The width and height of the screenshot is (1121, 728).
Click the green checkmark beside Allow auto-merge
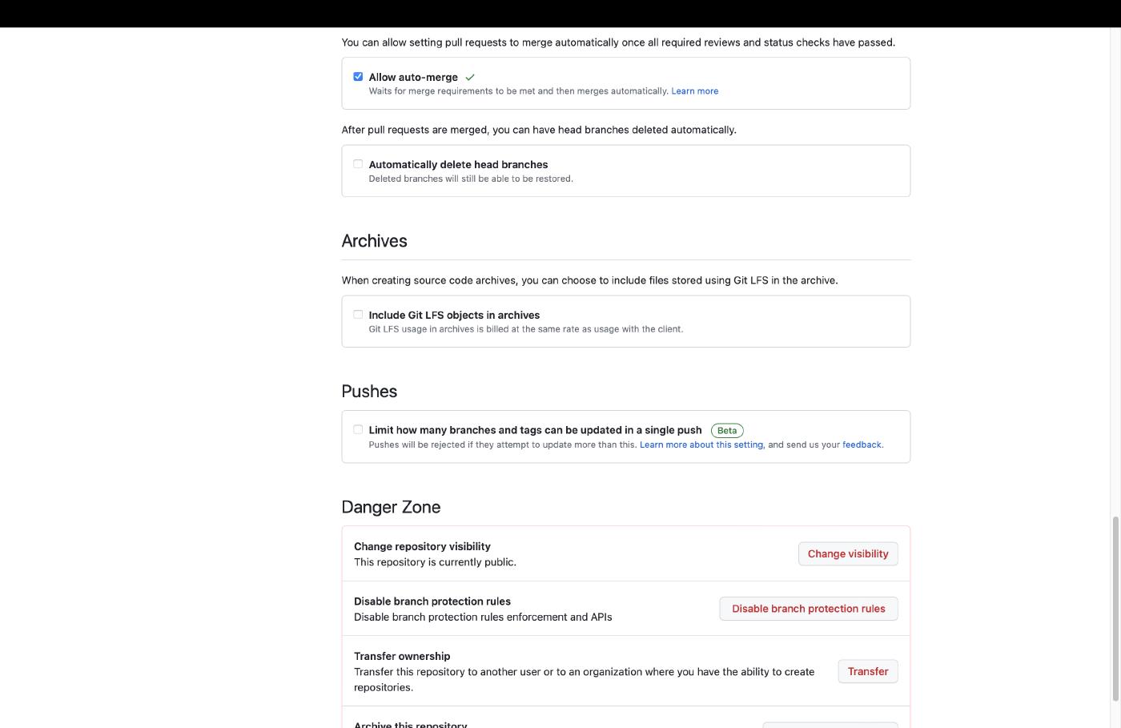470,78
